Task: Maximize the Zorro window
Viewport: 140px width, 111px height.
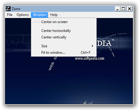Action: (123, 9)
